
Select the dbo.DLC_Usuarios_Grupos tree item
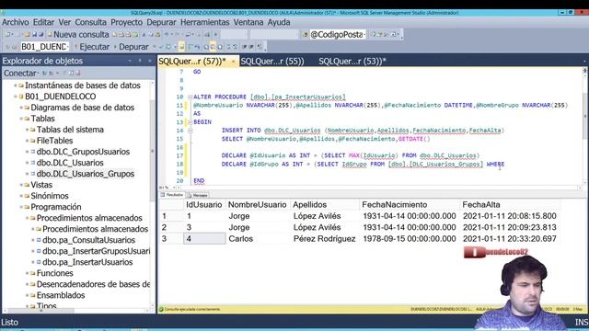(86, 174)
